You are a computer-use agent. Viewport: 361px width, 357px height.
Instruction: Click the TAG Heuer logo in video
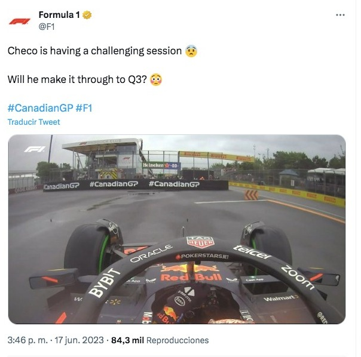pos(200,242)
